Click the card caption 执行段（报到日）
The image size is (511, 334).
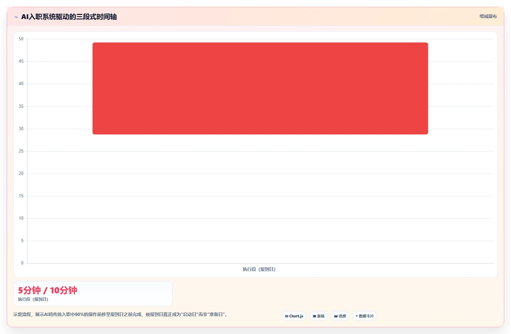(33, 299)
